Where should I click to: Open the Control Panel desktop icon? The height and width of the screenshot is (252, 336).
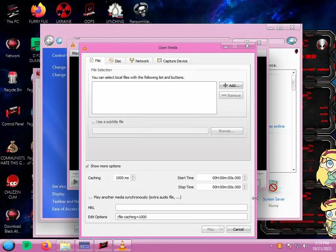click(x=13, y=116)
